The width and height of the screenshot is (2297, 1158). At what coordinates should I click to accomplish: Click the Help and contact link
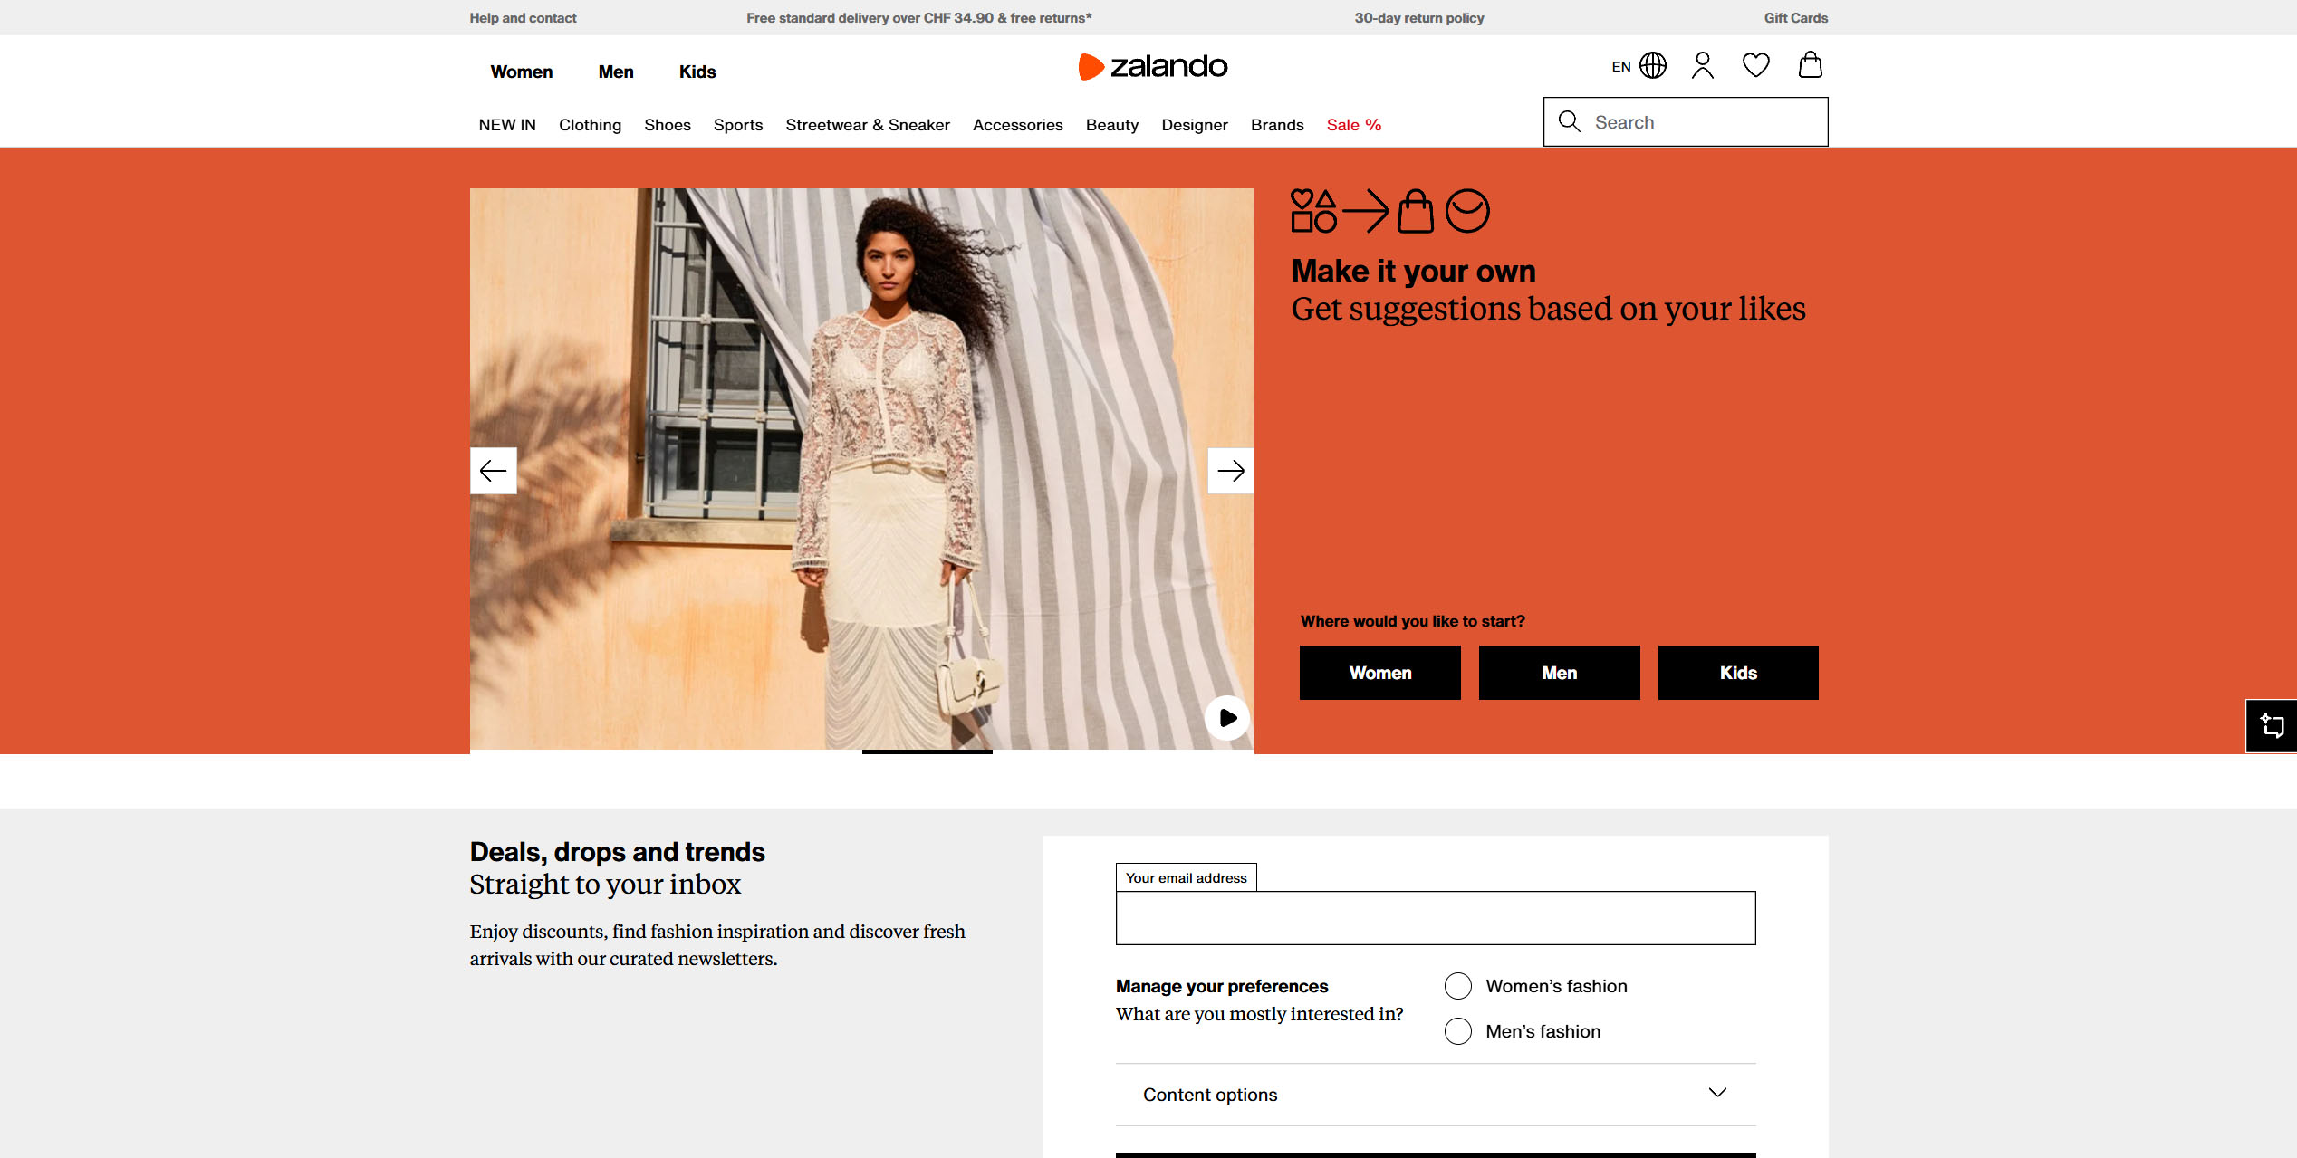(523, 18)
